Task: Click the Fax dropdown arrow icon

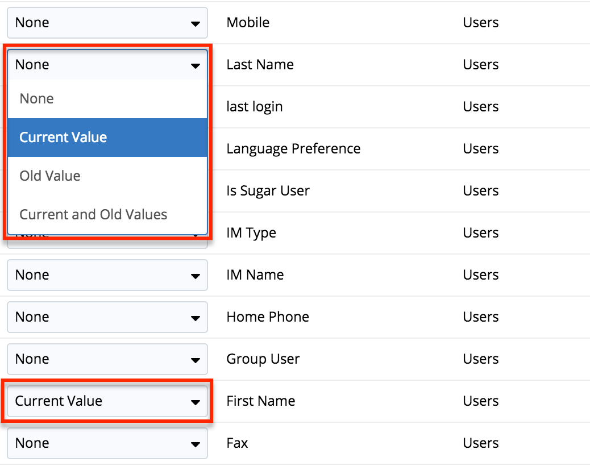Action: 196,444
